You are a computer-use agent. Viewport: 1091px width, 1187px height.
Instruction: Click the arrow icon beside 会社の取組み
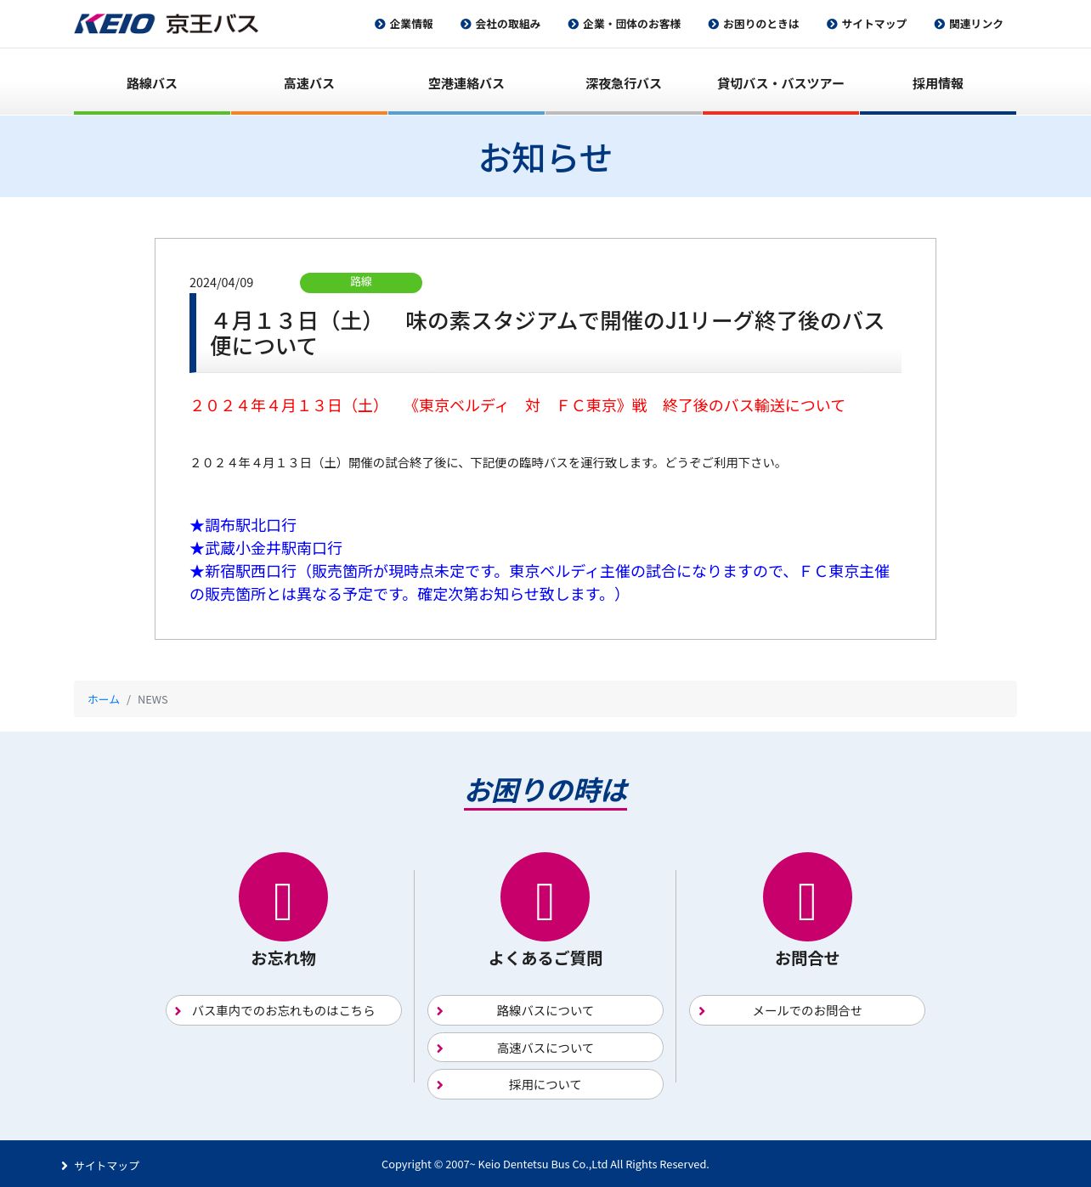(466, 24)
